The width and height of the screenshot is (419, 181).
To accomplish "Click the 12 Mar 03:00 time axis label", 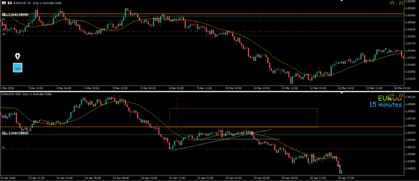I will [317, 88].
